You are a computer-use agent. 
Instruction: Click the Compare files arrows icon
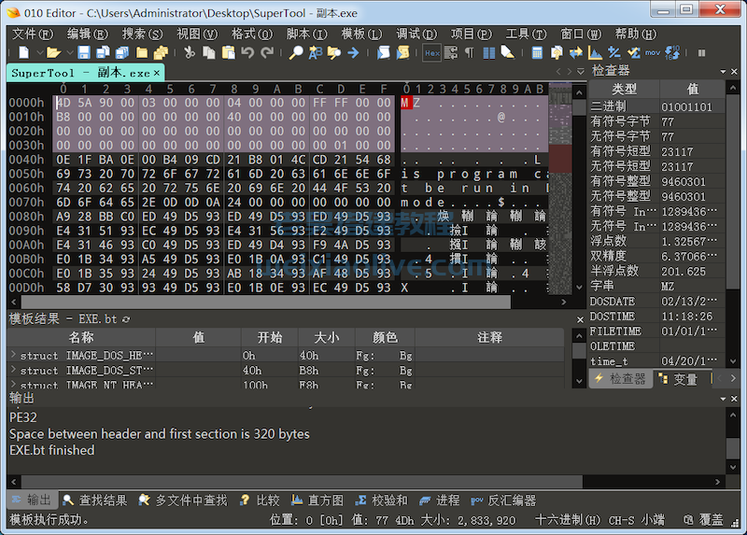tap(575, 52)
